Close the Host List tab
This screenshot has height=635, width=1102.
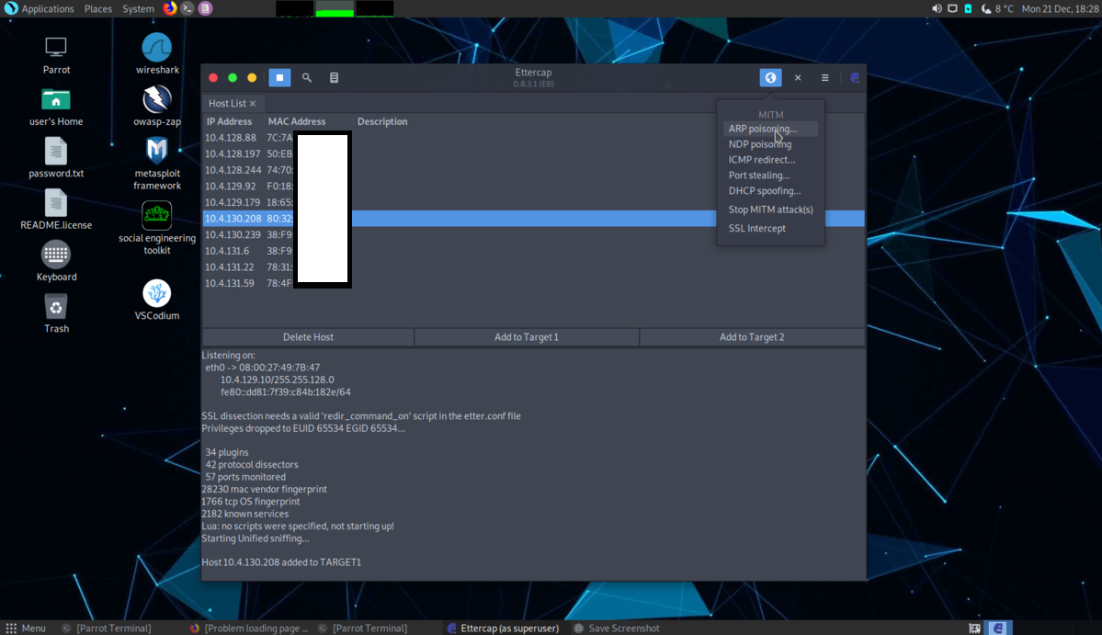click(x=253, y=103)
